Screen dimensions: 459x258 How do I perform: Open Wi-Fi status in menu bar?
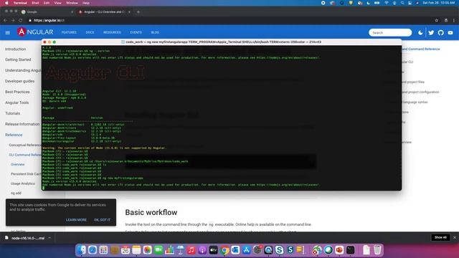pyautogui.click(x=387, y=3)
